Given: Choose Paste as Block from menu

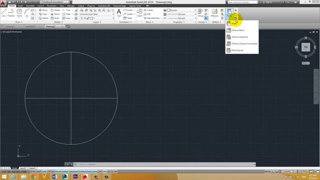Looking at the screenshot, I should click(x=242, y=30).
